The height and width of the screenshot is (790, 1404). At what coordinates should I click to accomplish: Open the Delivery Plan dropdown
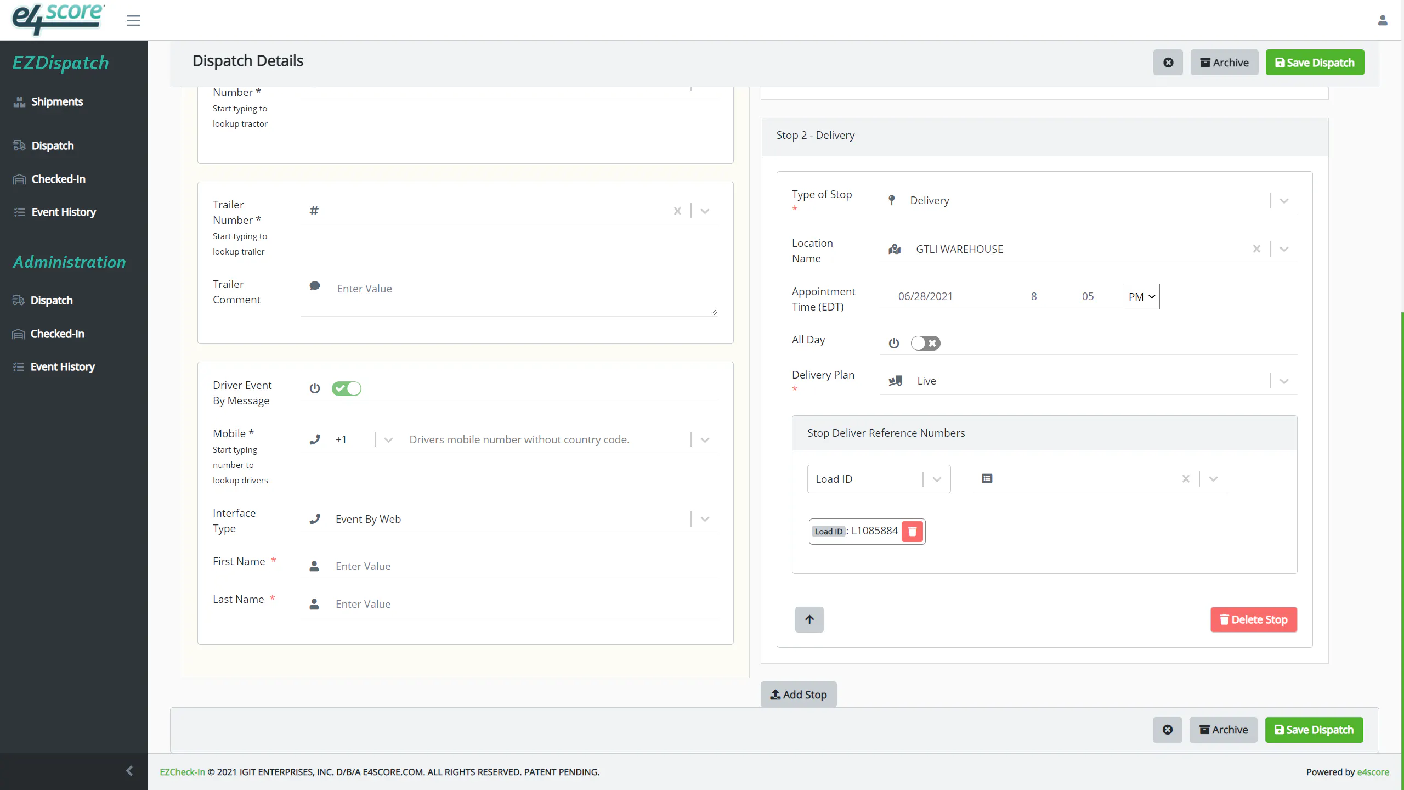pos(1283,381)
